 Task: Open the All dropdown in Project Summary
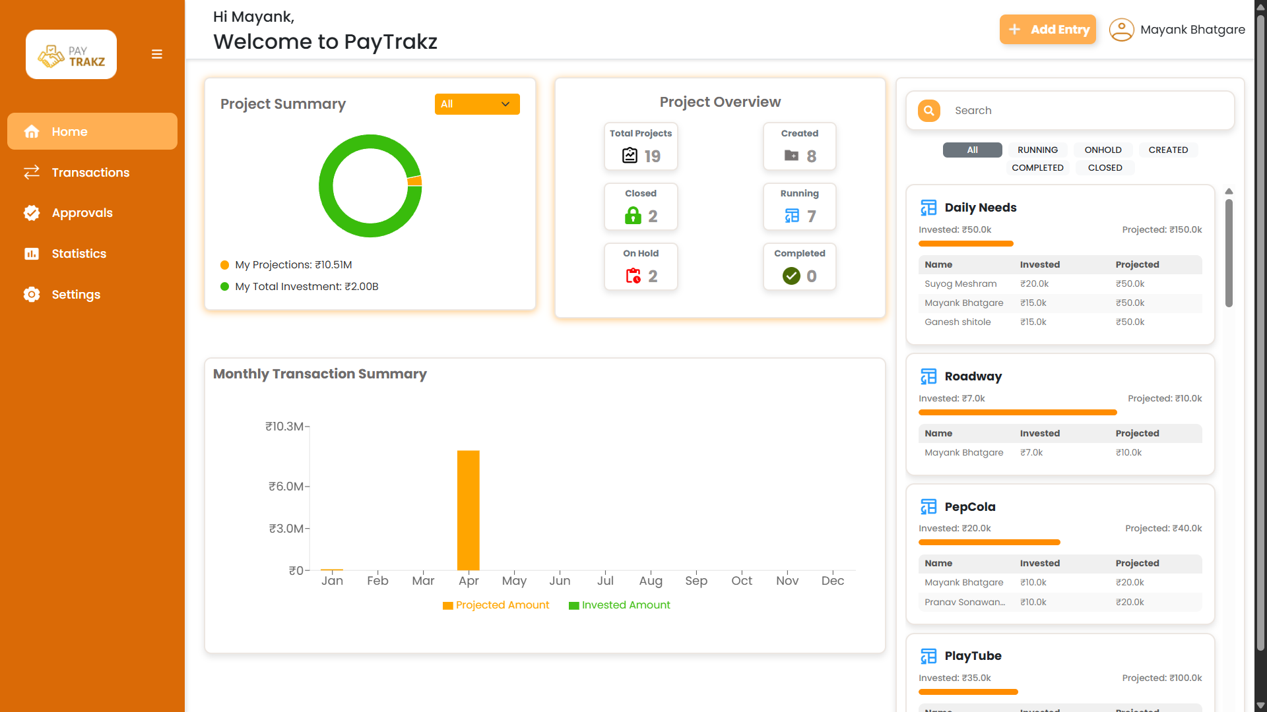[476, 104]
